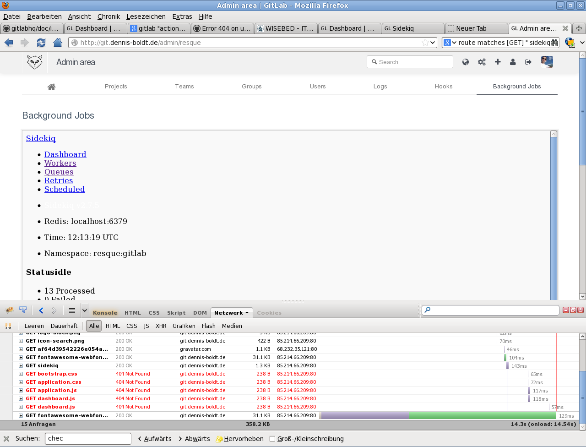Switch to the Neuer Tab tab
This screenshot has height=447, width=586.
point(476,28)
